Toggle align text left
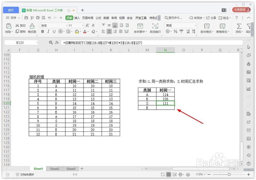Screen dimensions: 256x180 pyautogui.click(x=103, y=31)
